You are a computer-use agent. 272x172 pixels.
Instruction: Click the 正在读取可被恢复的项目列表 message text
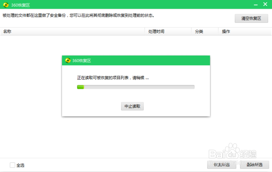(x=113, y=78)
